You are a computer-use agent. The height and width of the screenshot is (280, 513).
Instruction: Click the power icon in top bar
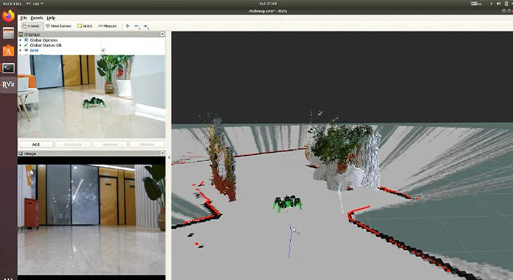pyautogui.click(x=506, y=3)
